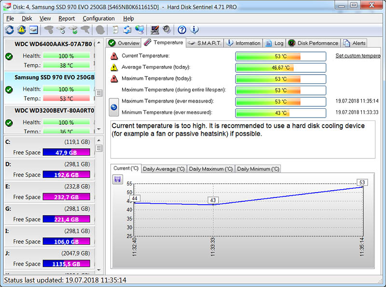
Task: Open the report document toolbar icon
Action: point(115,30)
